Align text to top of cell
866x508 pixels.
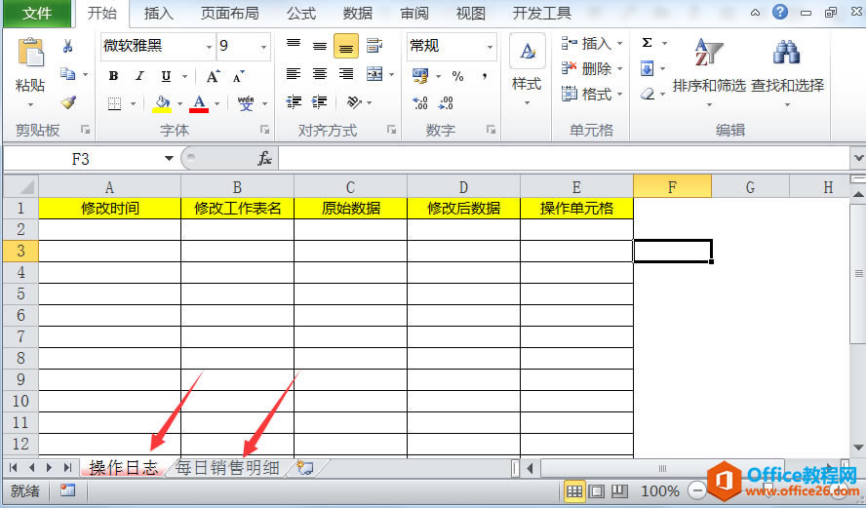point(294,46)
